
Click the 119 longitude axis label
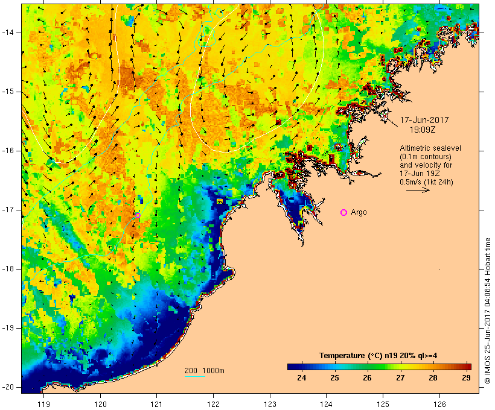(43, 404)
